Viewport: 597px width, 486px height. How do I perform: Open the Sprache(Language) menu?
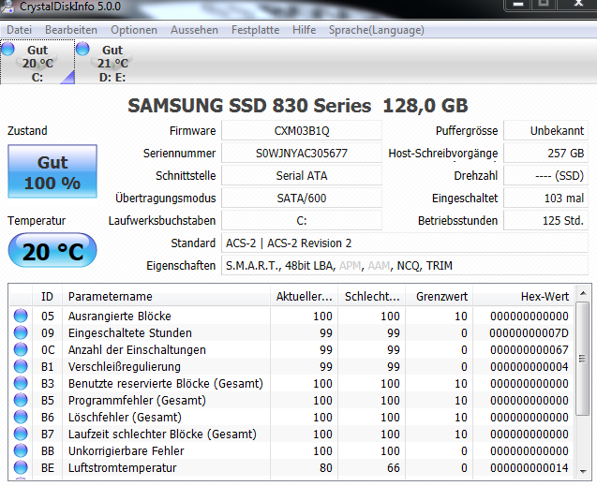(376, 30)
